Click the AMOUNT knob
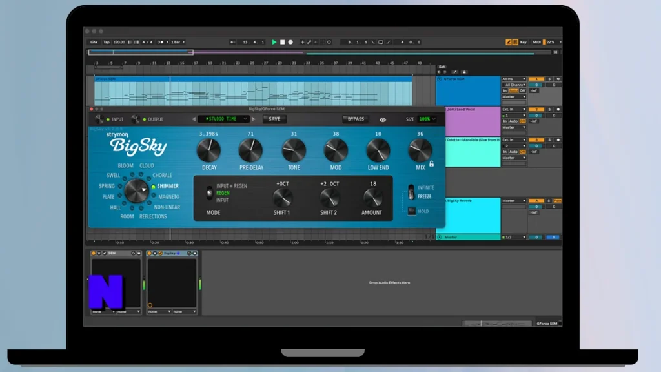Viewport: 661px width, 372px height. click(x=372, y=198)
